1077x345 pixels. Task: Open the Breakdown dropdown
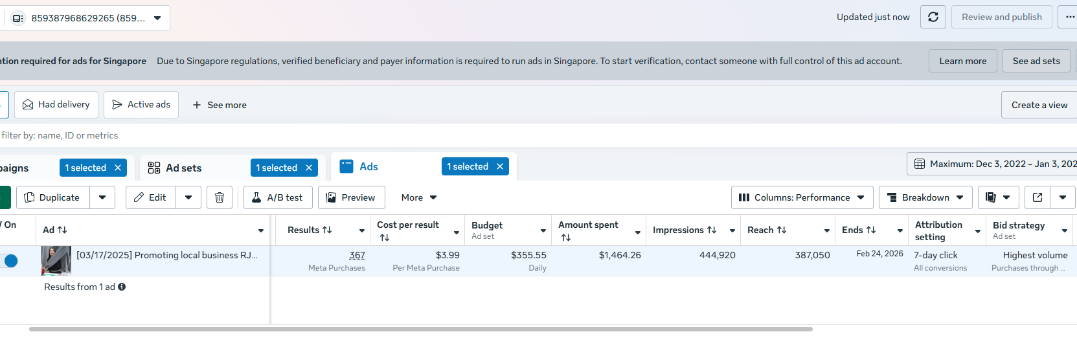[925, 197]
